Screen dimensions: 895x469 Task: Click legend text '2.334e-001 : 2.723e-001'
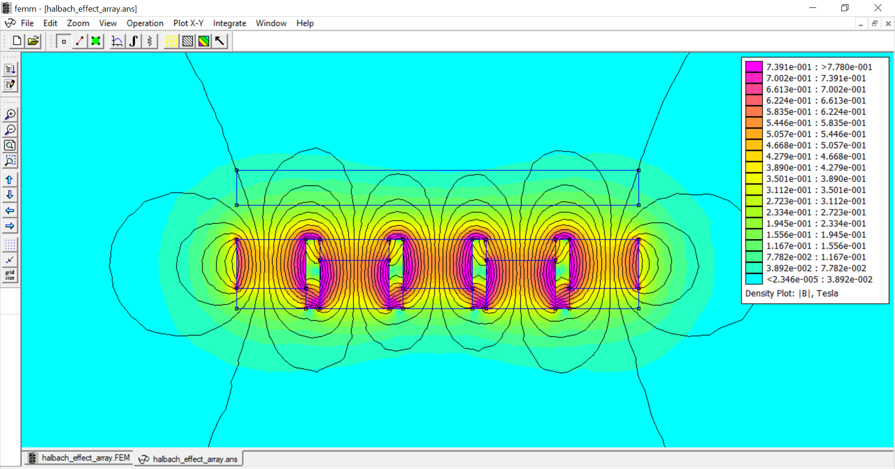point(816,212)
